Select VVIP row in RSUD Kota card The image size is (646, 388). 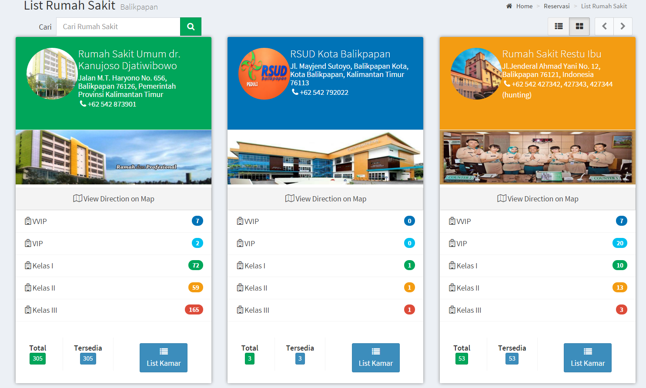(x=325, y=221)
